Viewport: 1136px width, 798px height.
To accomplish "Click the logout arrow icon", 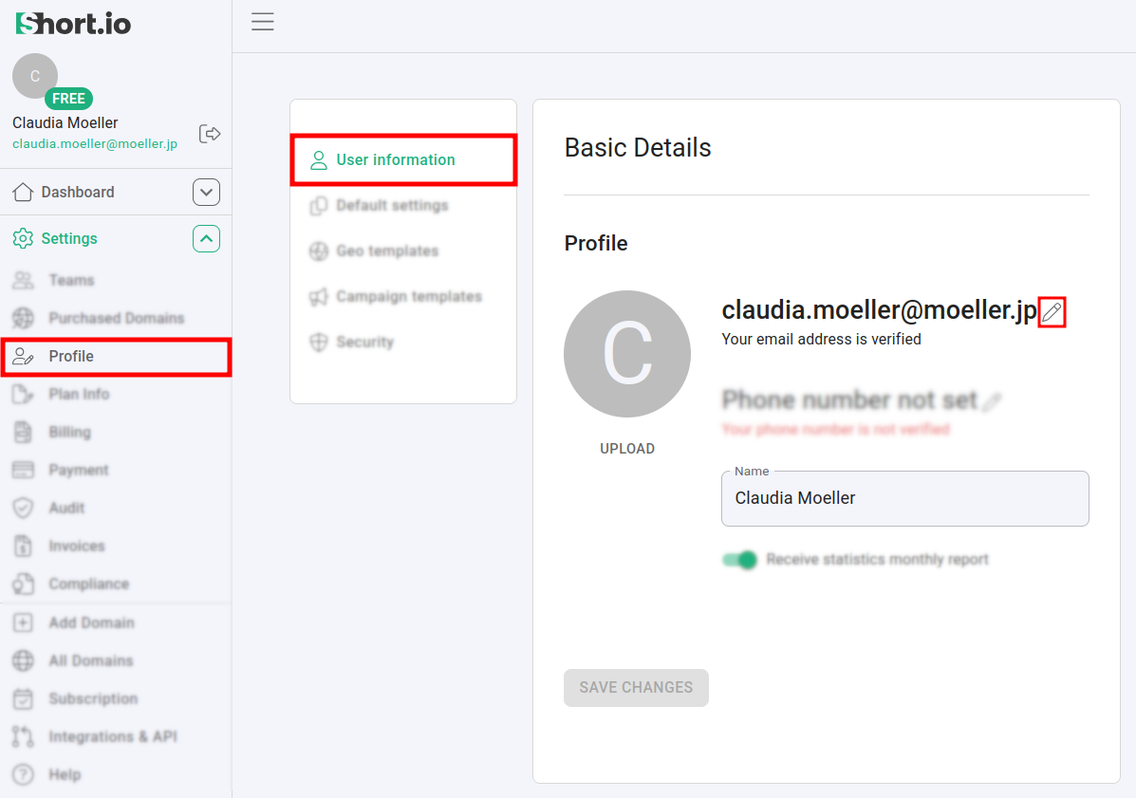I will 210,134.
